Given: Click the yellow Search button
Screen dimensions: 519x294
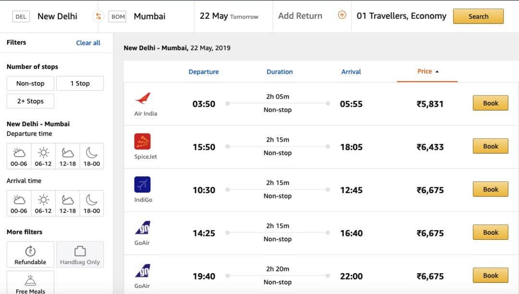Looking at the screenshot, I should pos(478,16).
